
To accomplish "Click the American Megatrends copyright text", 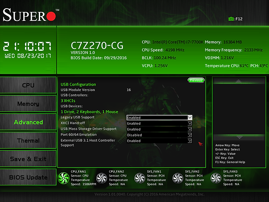I will pyautogui.click(x=150, y=194).
